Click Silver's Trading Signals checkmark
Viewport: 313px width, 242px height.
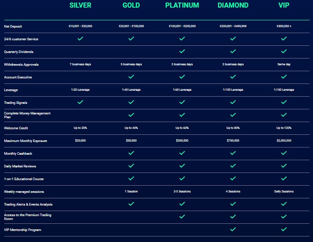tap(80, 102)
